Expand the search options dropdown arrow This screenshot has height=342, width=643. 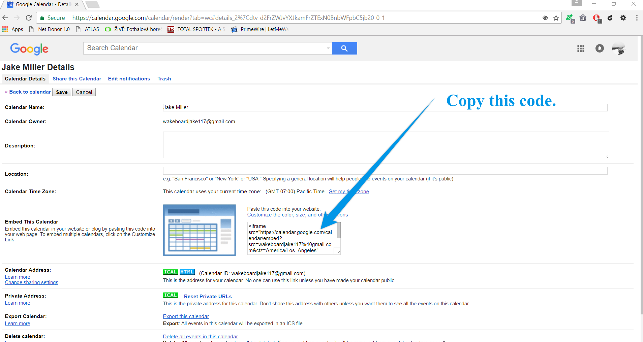click(x=328, y=48)
